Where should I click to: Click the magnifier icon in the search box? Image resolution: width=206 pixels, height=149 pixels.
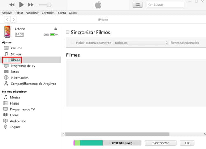point(150,5)
